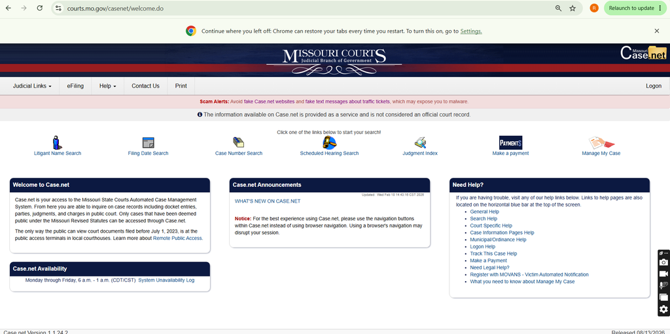Open the System Unavailability Log link
Viewport: 670px width, 334px height.
166,280
